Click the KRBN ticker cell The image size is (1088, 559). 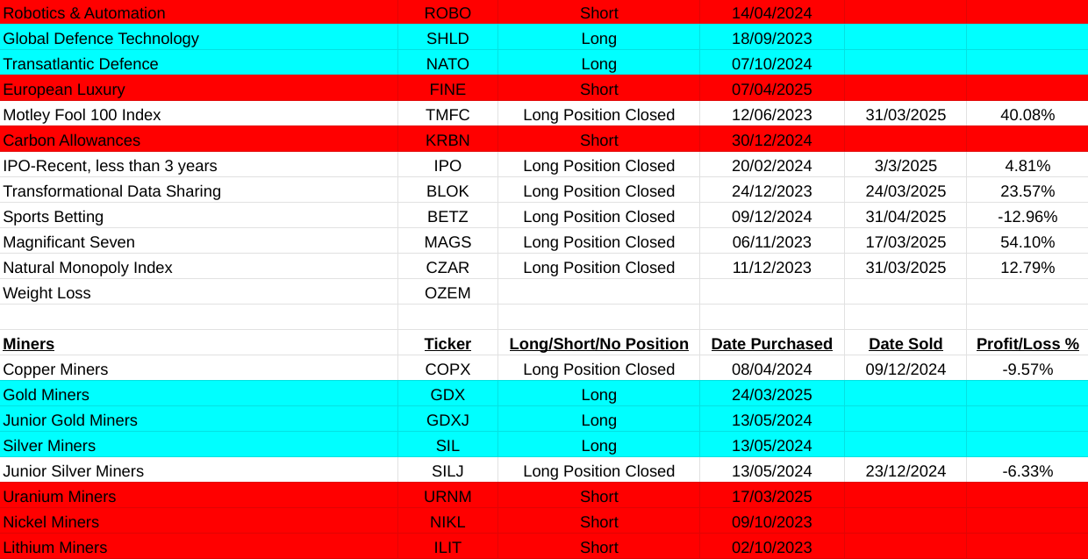(x=447, y=140)
